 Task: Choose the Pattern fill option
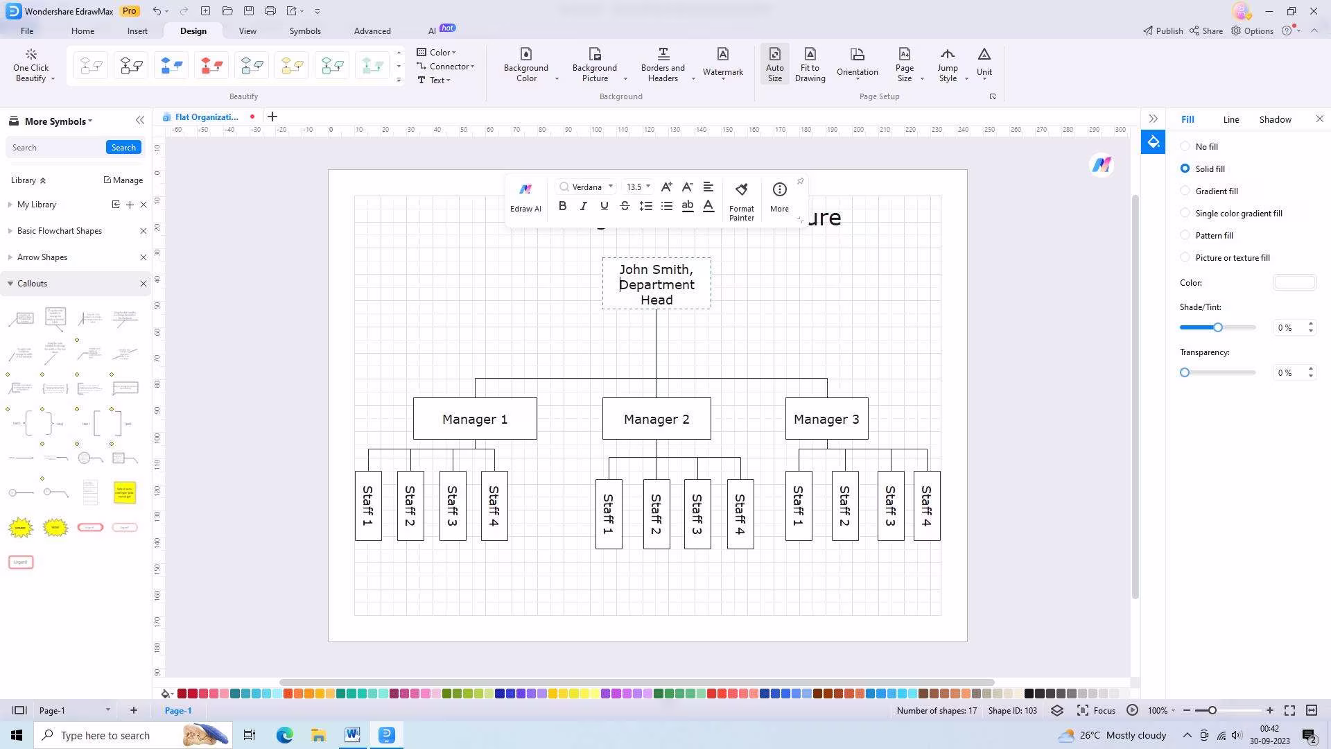tap(1185, 235)
